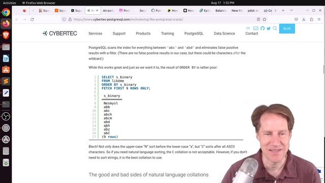
Task: Switch language with EN selector
Action: point(248,28)
